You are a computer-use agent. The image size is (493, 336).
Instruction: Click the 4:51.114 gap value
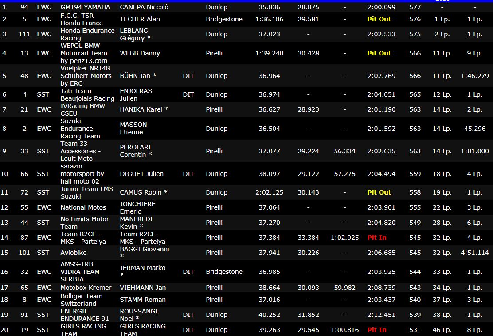click(474, 253)
